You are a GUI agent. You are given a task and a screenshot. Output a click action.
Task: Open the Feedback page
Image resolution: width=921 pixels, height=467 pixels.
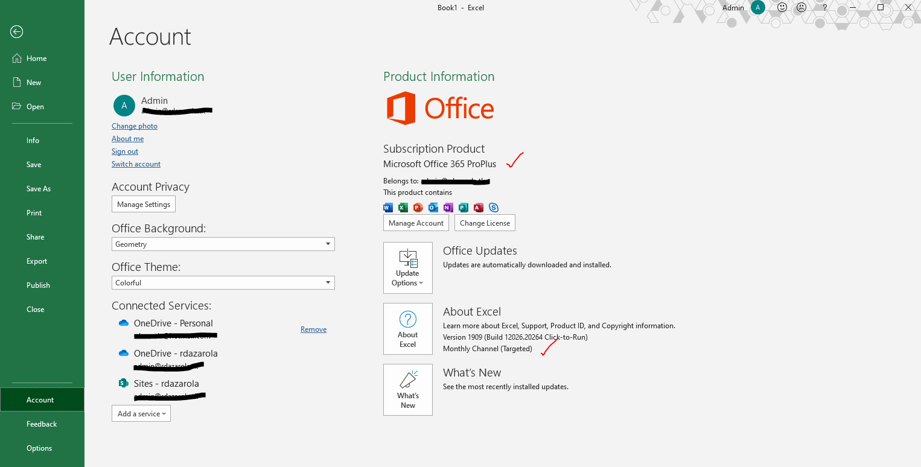[42, 424]
